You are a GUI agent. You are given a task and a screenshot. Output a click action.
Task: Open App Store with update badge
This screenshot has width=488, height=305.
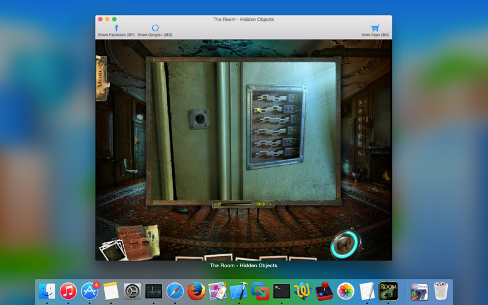[x=90, y=292]
